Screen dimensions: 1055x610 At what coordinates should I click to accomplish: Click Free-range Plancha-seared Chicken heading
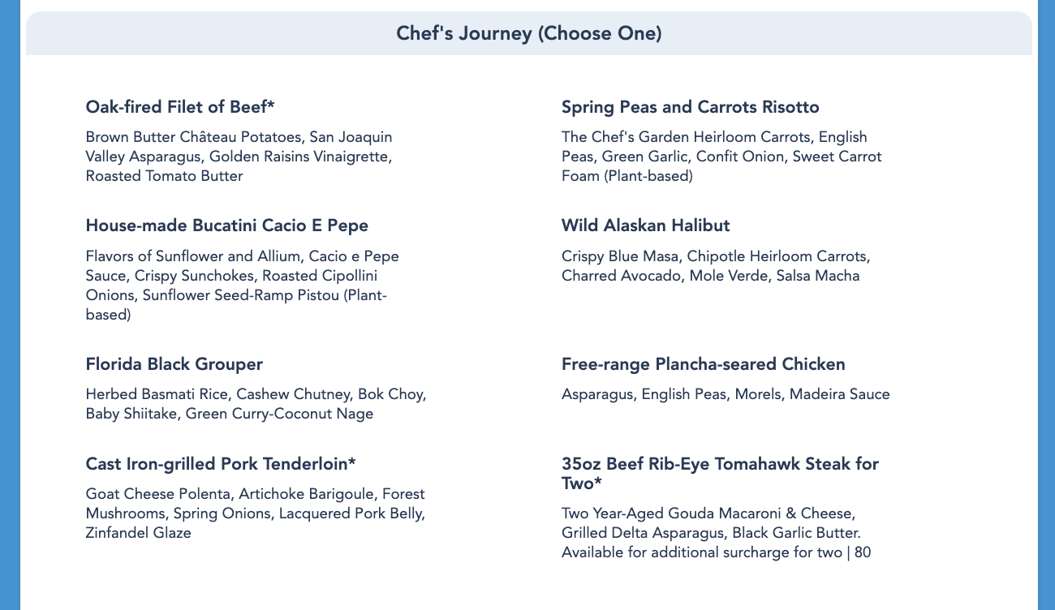click(x=703, y=364)
